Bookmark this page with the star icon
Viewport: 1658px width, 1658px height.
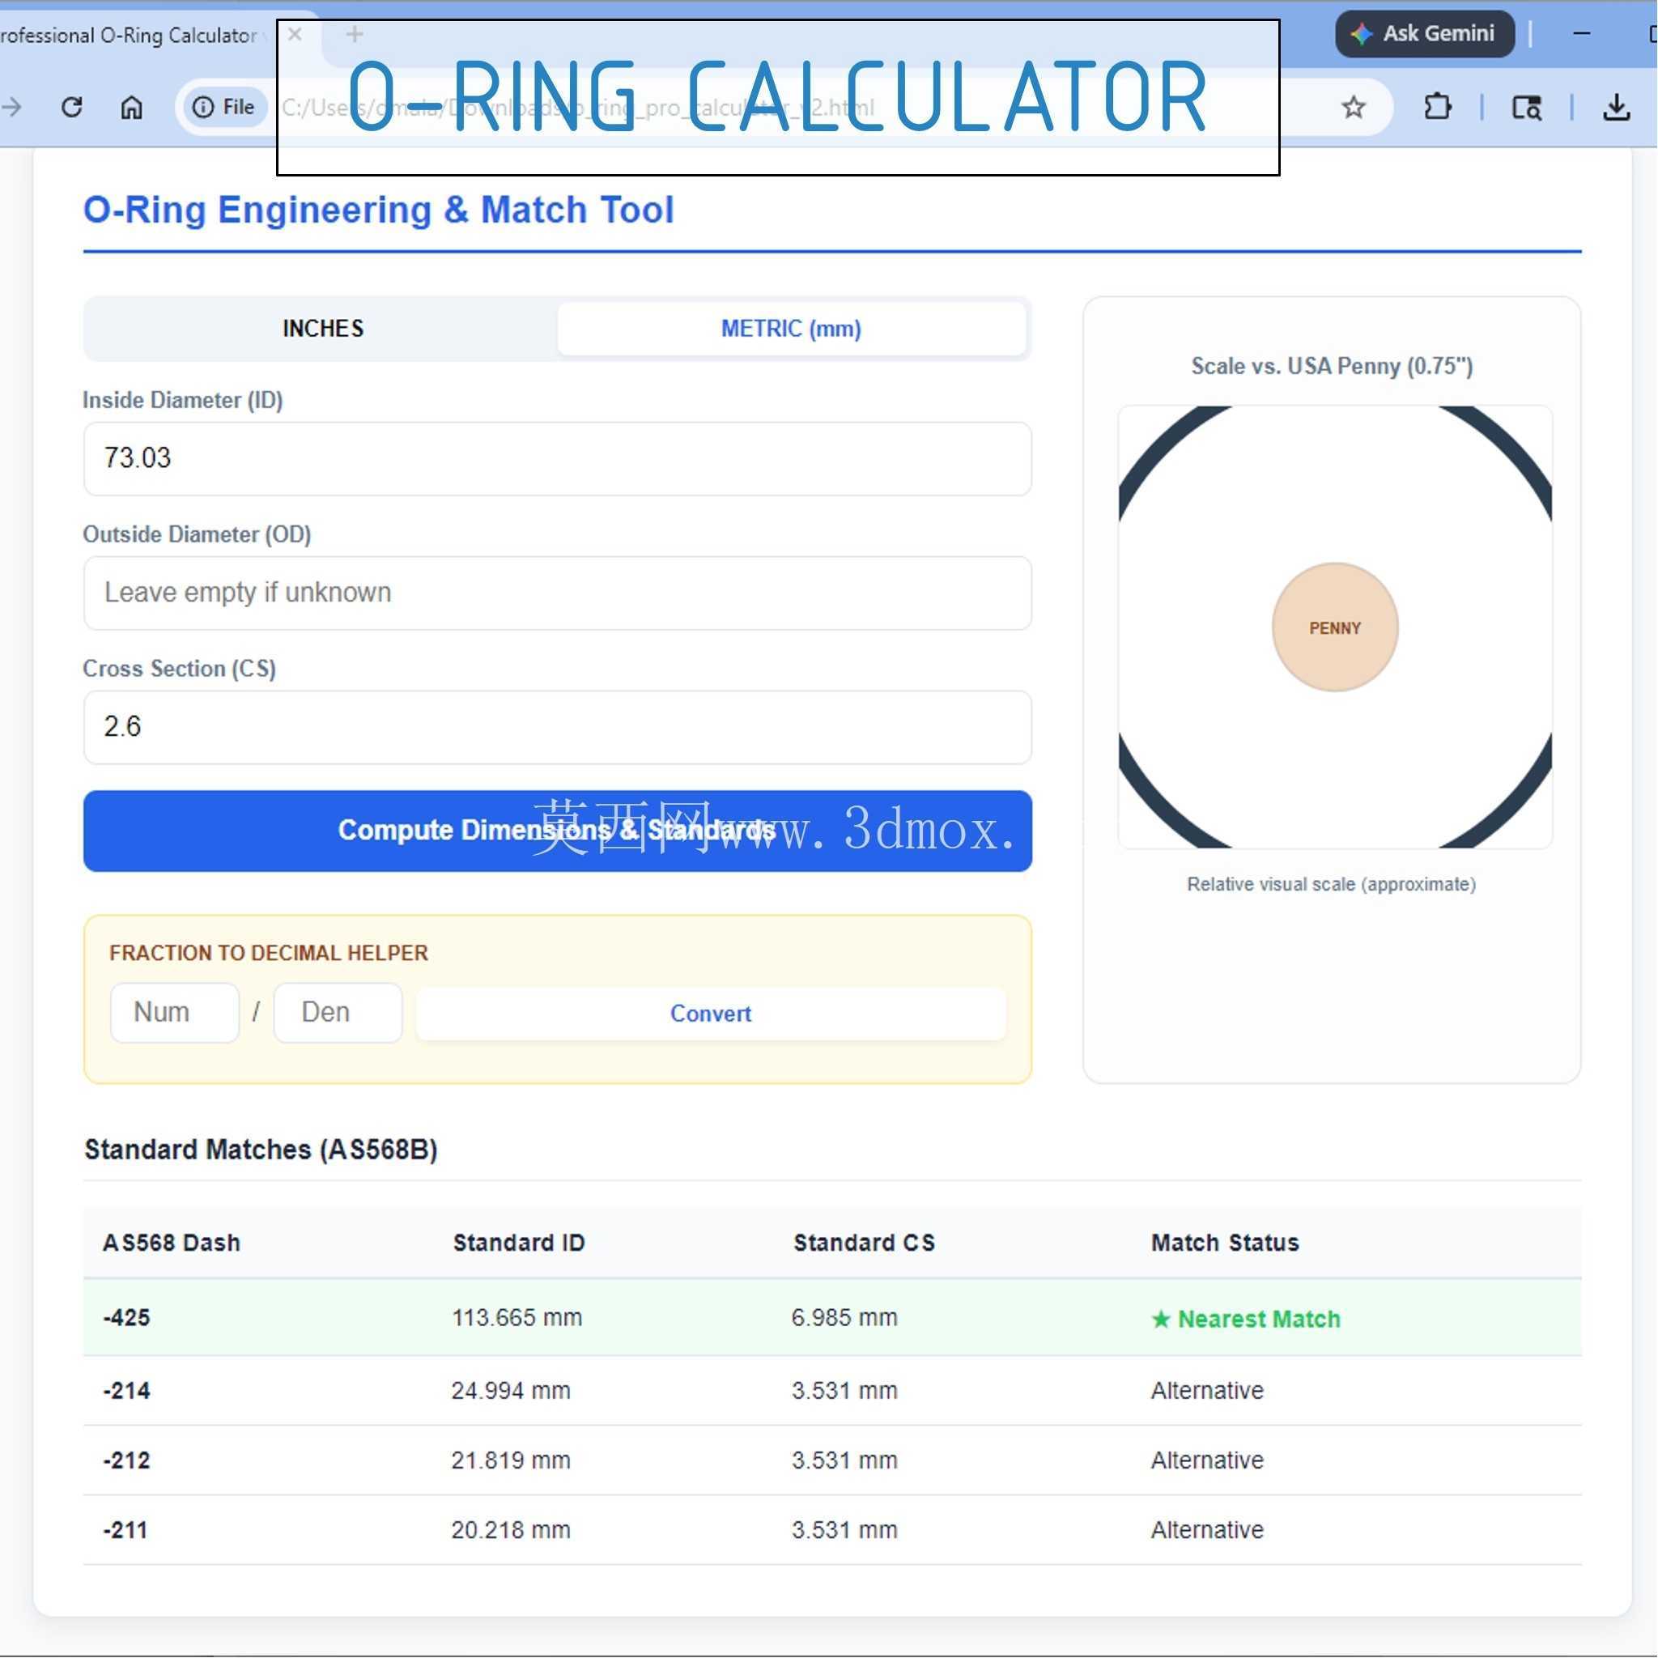[1354, 108]
